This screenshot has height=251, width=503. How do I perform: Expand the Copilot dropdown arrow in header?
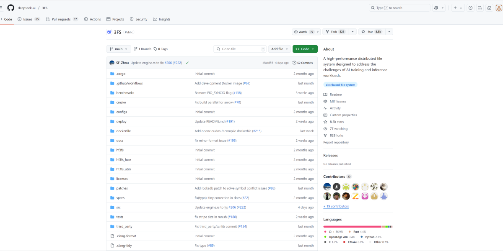point(443,8)
